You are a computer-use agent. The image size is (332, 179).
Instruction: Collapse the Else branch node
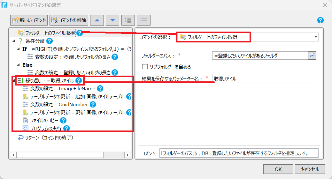[x=19, y=65]
